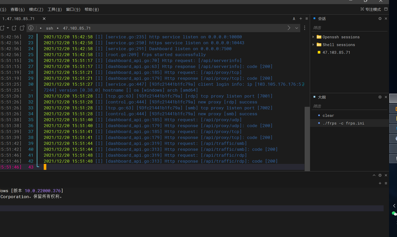397x237 pixels.
Task: Close the 1.47.103.85.71 tab
Action: click(44, 19)
